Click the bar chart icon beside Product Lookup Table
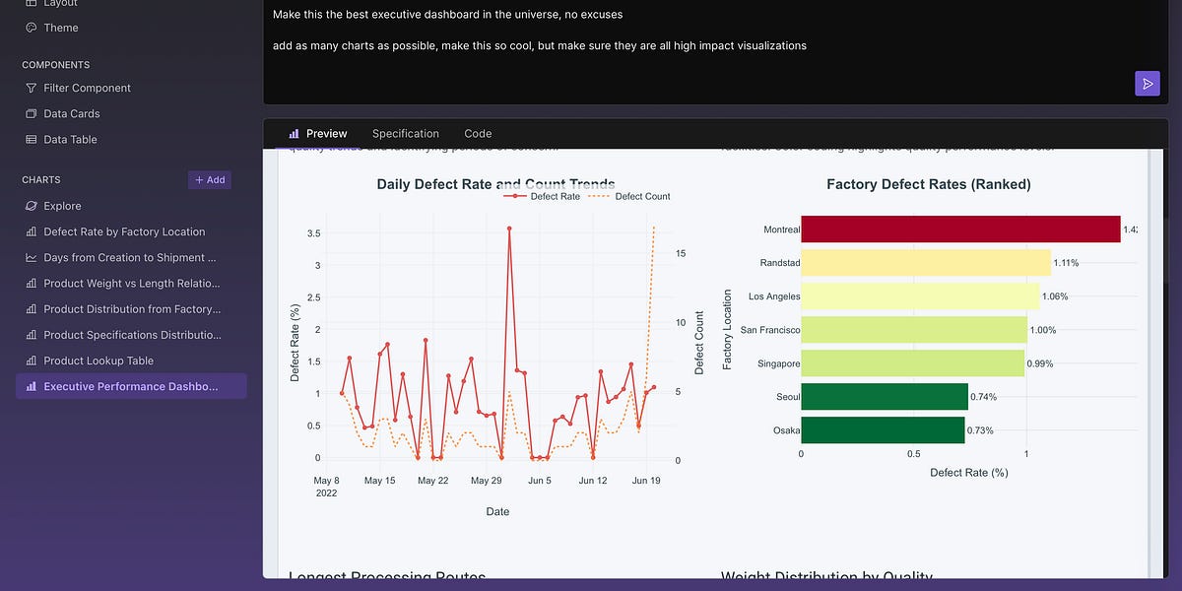The image size is (1182, 591). click(33, 361)
